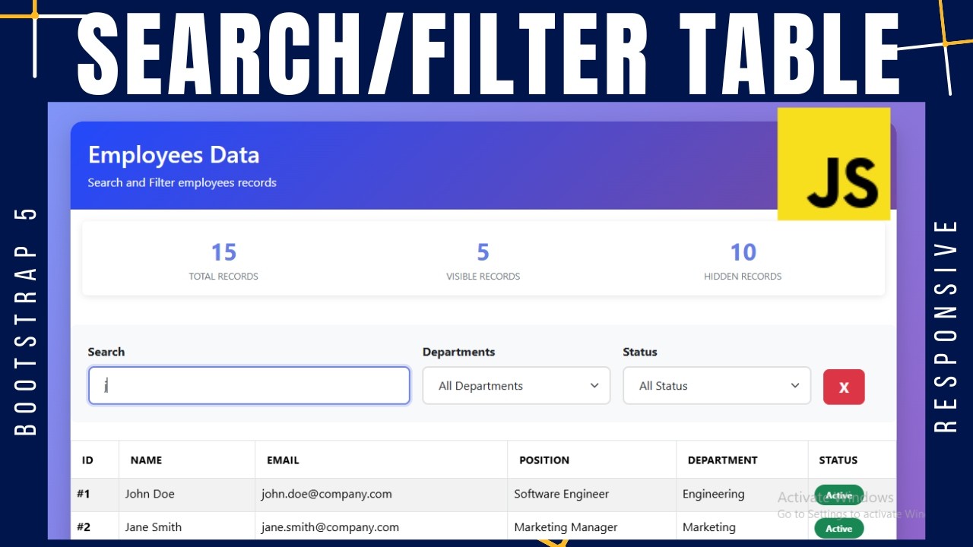Click the email jane.smith@company.com
This screenshot has height=547, width=973.
coord(330,527)
